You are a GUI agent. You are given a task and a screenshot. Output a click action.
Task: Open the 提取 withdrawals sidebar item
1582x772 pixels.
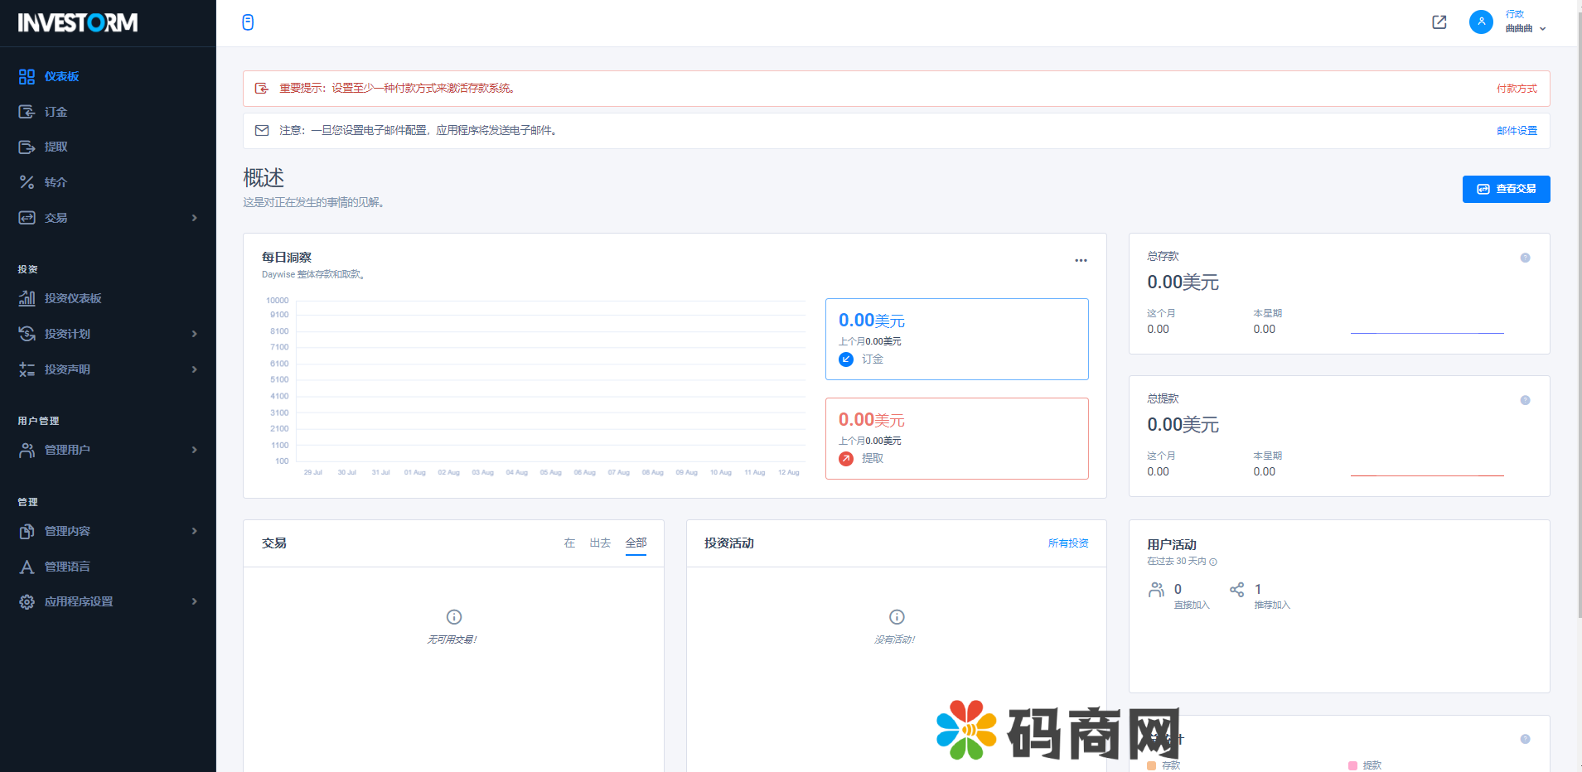pos(56,147)
